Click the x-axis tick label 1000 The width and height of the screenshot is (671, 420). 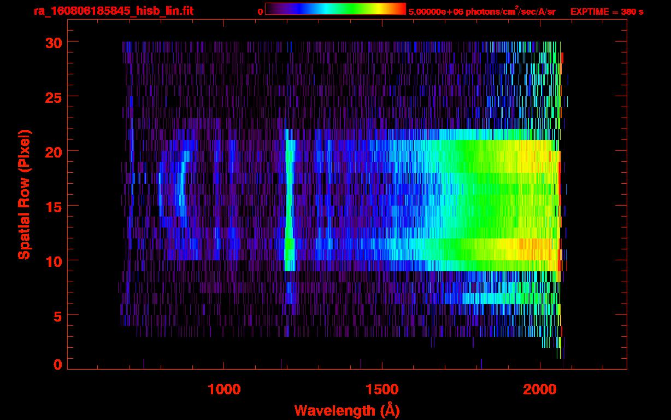tap(224, 389)
